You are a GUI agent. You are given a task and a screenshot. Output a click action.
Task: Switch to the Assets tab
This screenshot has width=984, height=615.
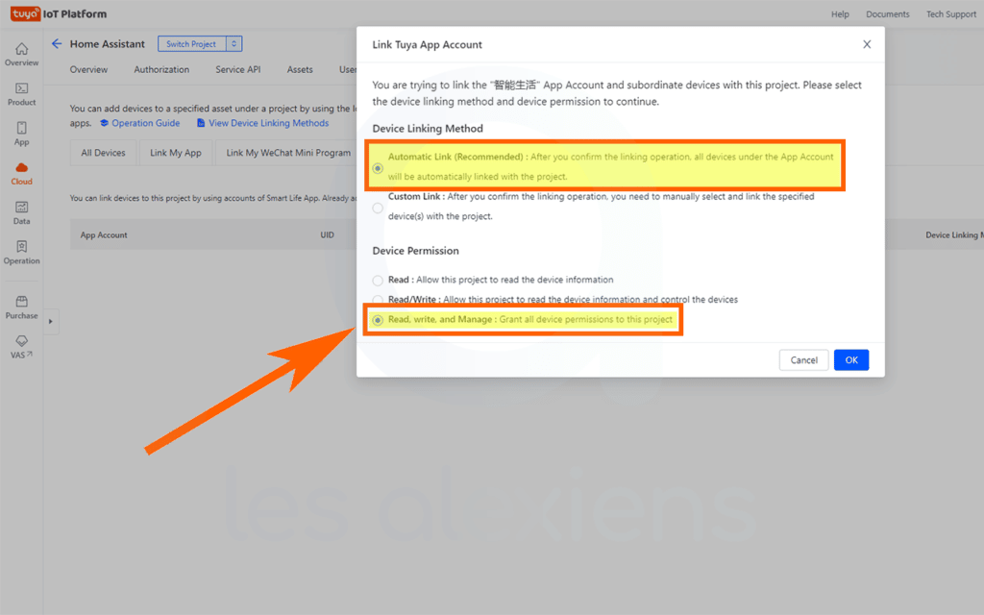[x=300, y=69]
